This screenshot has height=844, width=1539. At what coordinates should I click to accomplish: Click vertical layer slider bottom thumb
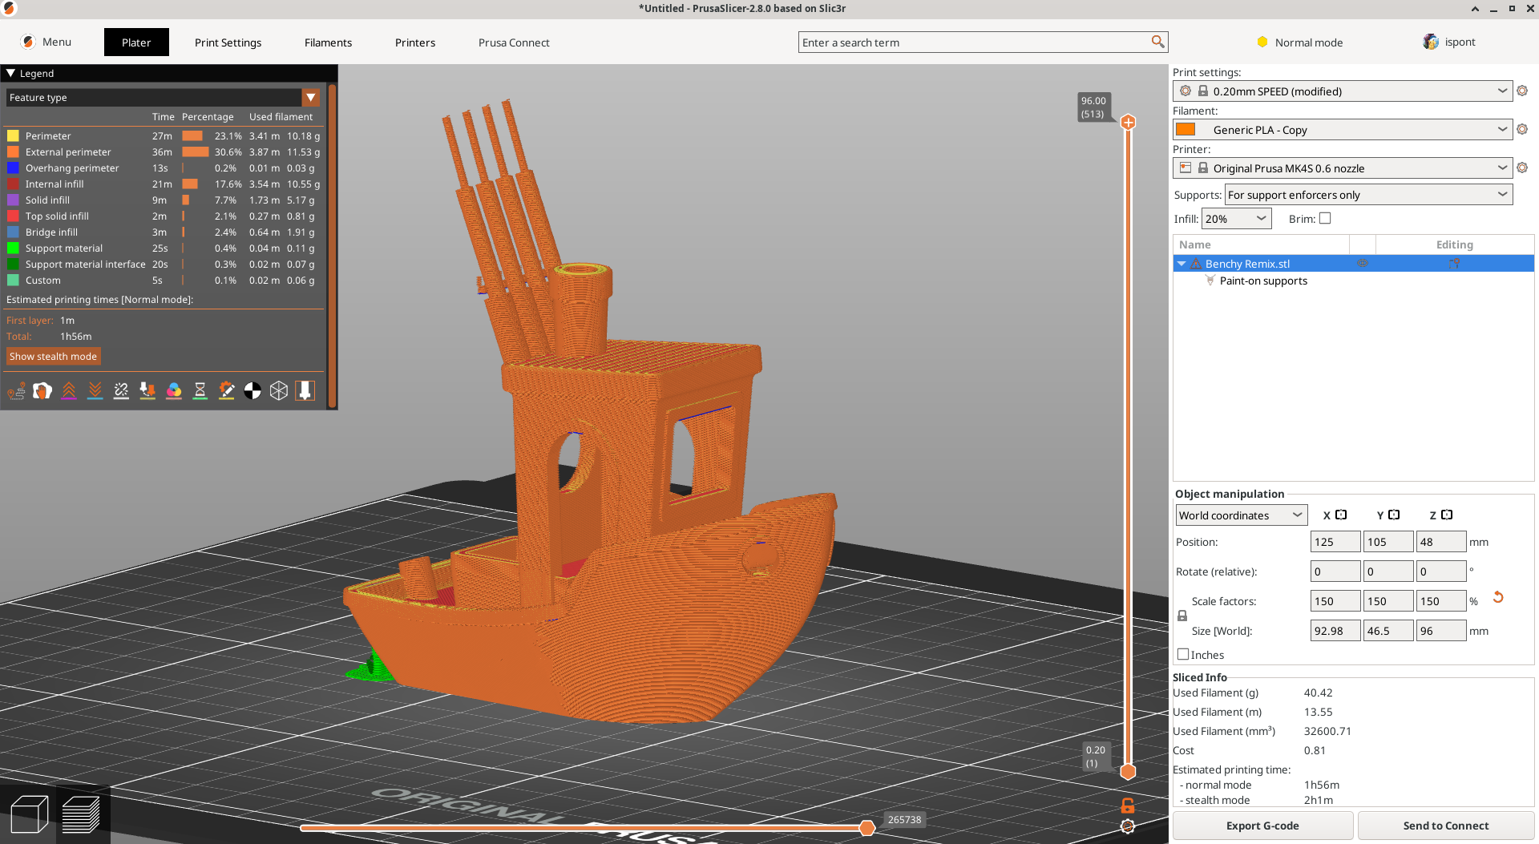click(x=1128, y=772)
